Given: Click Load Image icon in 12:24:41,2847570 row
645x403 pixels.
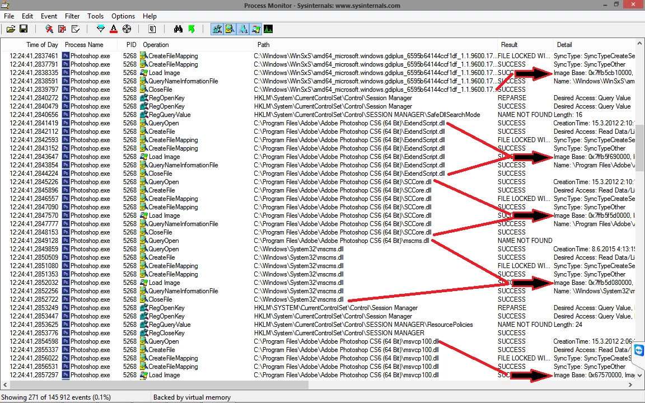Looking at the screenshot, I should [x=143, y=215].
